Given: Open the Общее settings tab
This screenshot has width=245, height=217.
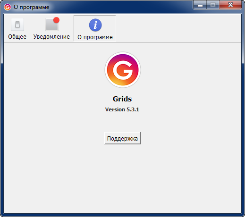Looking at the screenshot, I should coord(17,28).
